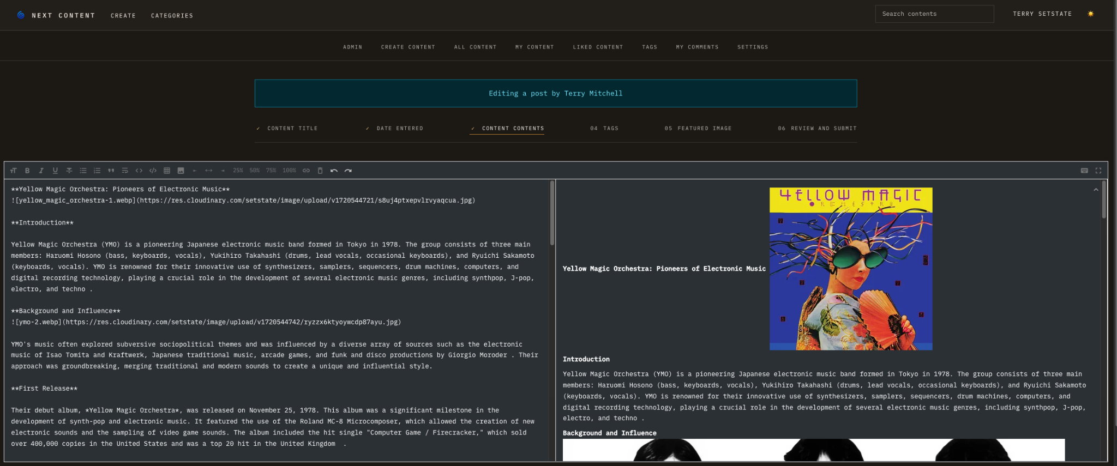Go to the 04 Tags step

point(604,129)
